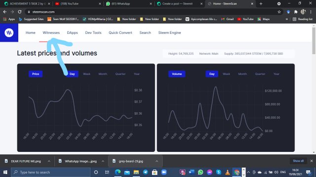Open the Reading list button
This screenshot has width=316, height=177.
[x=303, y=19]
